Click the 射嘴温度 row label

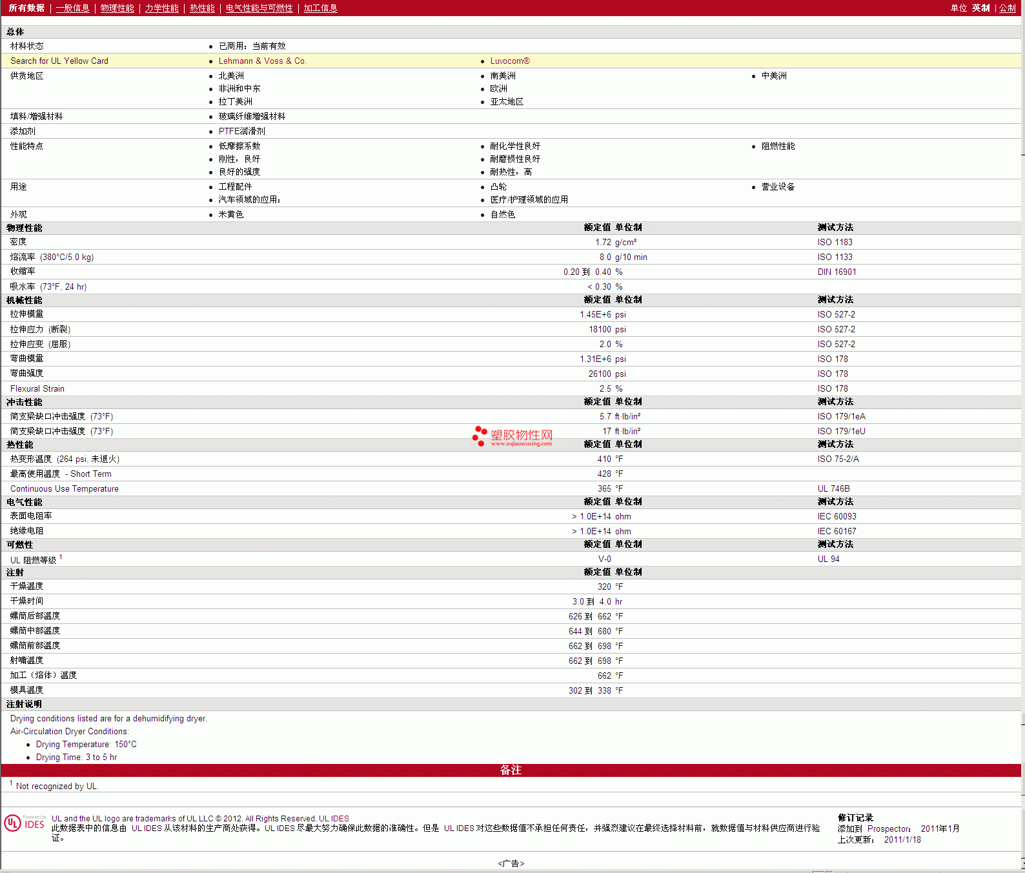click(27, 660)
